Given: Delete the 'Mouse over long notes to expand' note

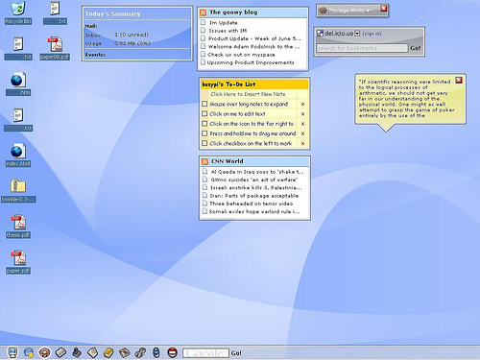Looking at the screenshot, I should coord(302,105).
